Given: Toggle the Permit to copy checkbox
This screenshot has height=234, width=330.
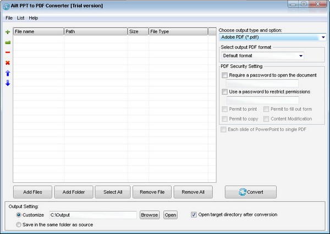Looking at the screenshot, I should click(224, 119).
